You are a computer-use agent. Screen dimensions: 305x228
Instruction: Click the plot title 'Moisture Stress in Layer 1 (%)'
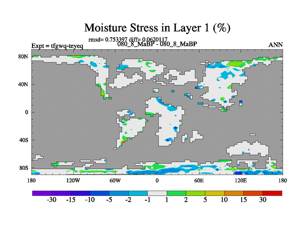coord(157,28)
